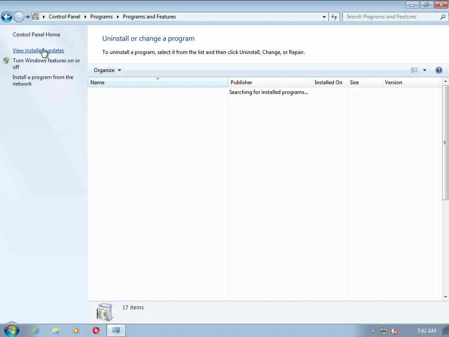Viewport: 449px width, 337px height.
Task: Click the network tray icon
Action: pos(384,331)
